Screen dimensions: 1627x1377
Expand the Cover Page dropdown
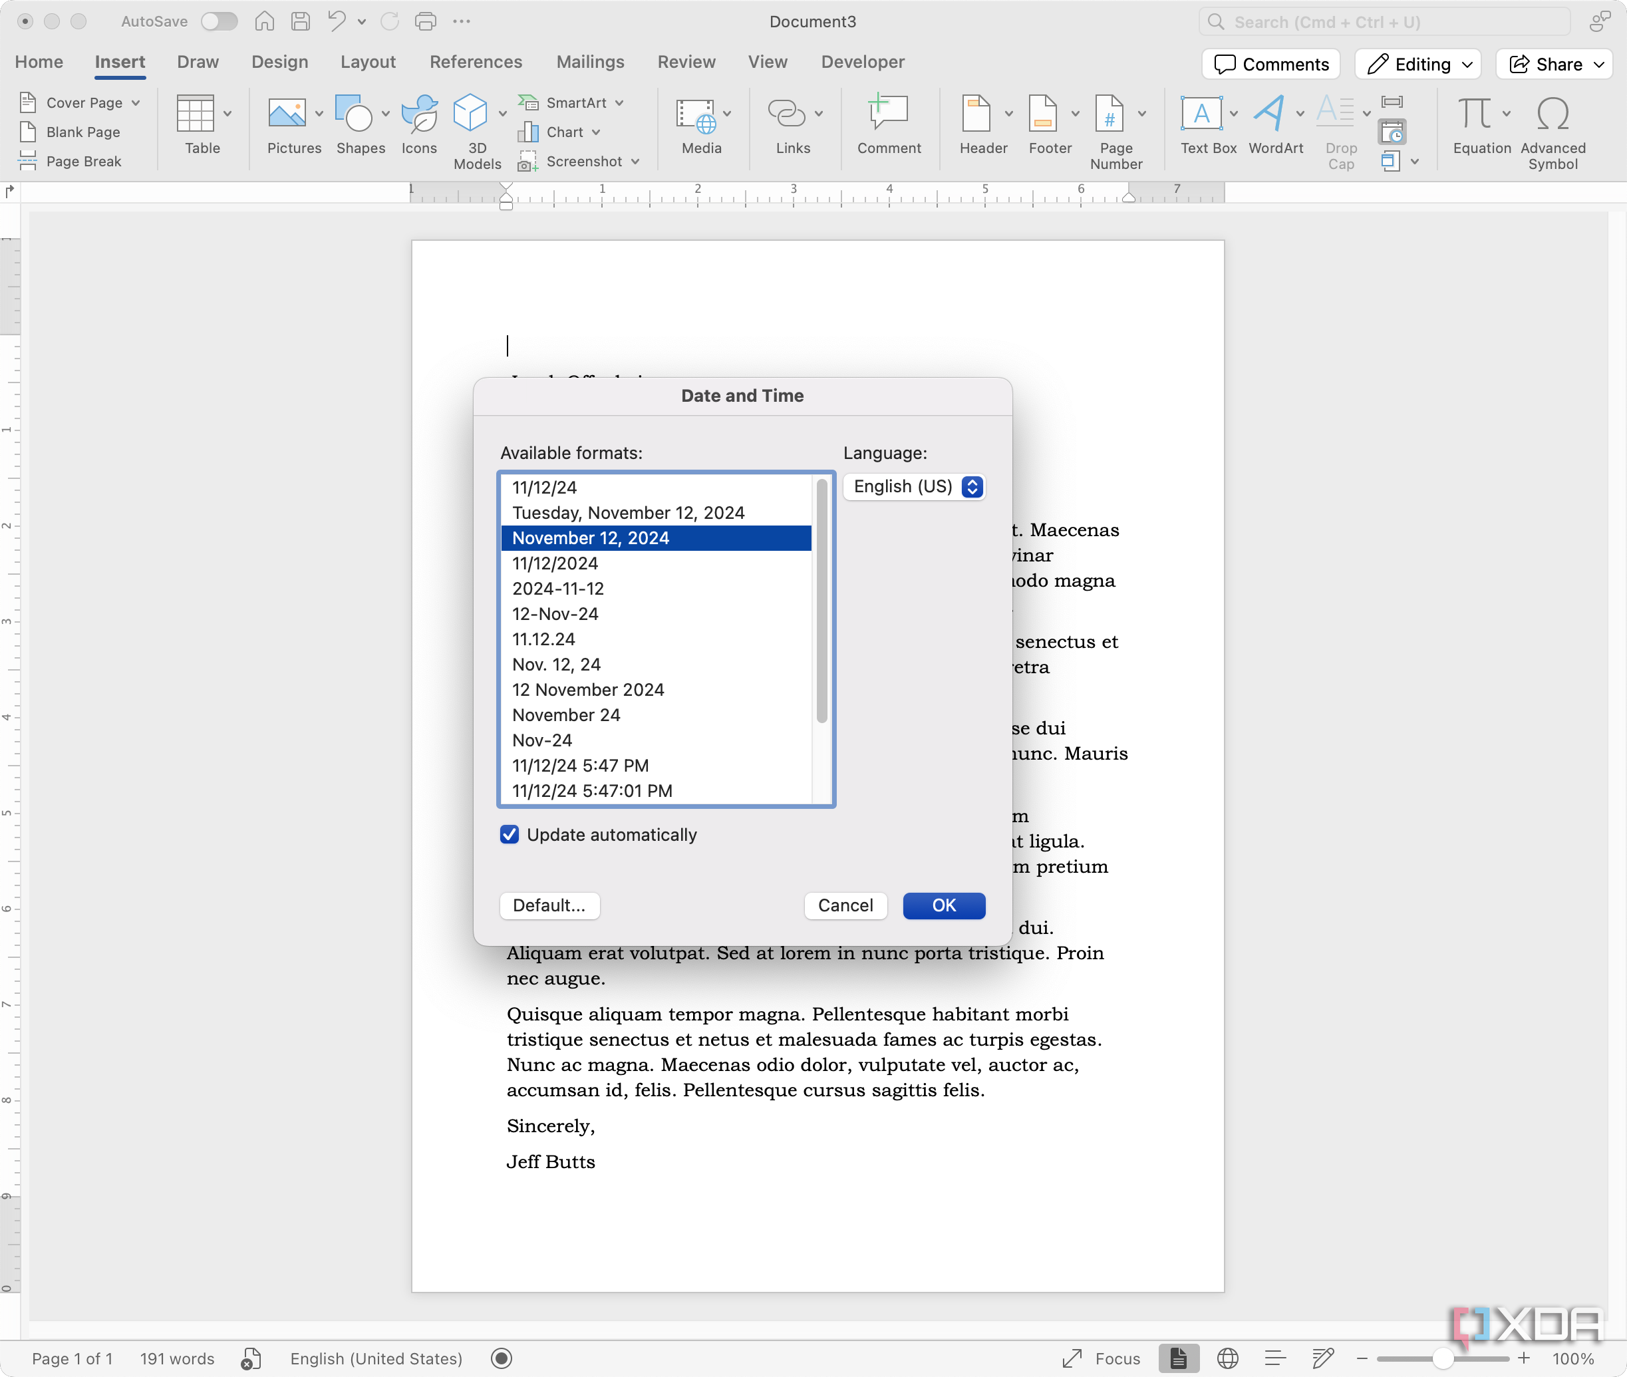136,102
